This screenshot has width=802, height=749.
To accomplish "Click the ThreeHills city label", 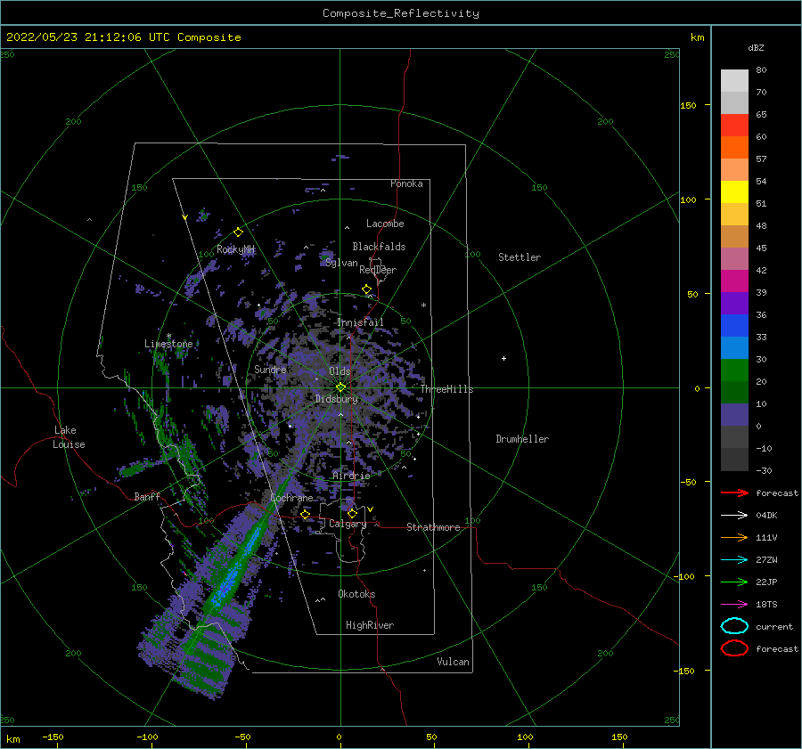I will [x=447, y=389].
